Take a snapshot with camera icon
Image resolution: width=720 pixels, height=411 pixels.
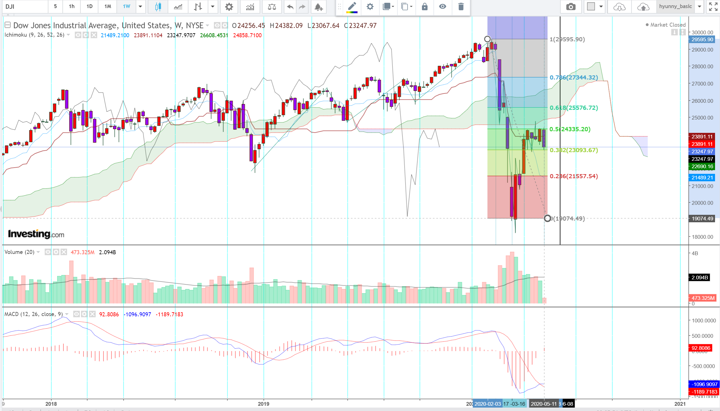(571, 7)
